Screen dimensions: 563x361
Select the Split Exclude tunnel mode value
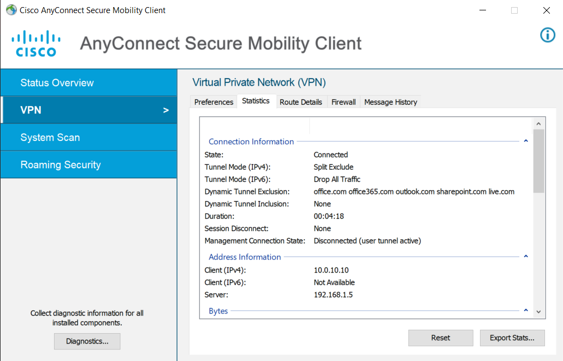[x=334, y=167]
